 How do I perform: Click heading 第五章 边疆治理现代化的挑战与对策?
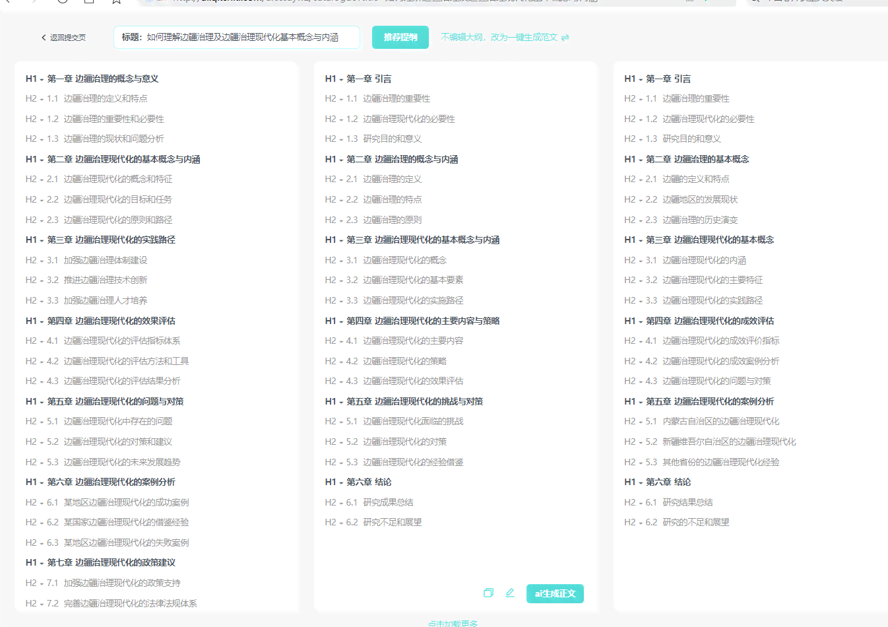pos(415,401)
